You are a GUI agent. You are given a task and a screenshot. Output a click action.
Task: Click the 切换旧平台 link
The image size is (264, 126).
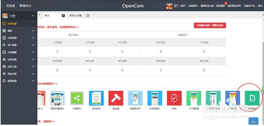point(250,6)
